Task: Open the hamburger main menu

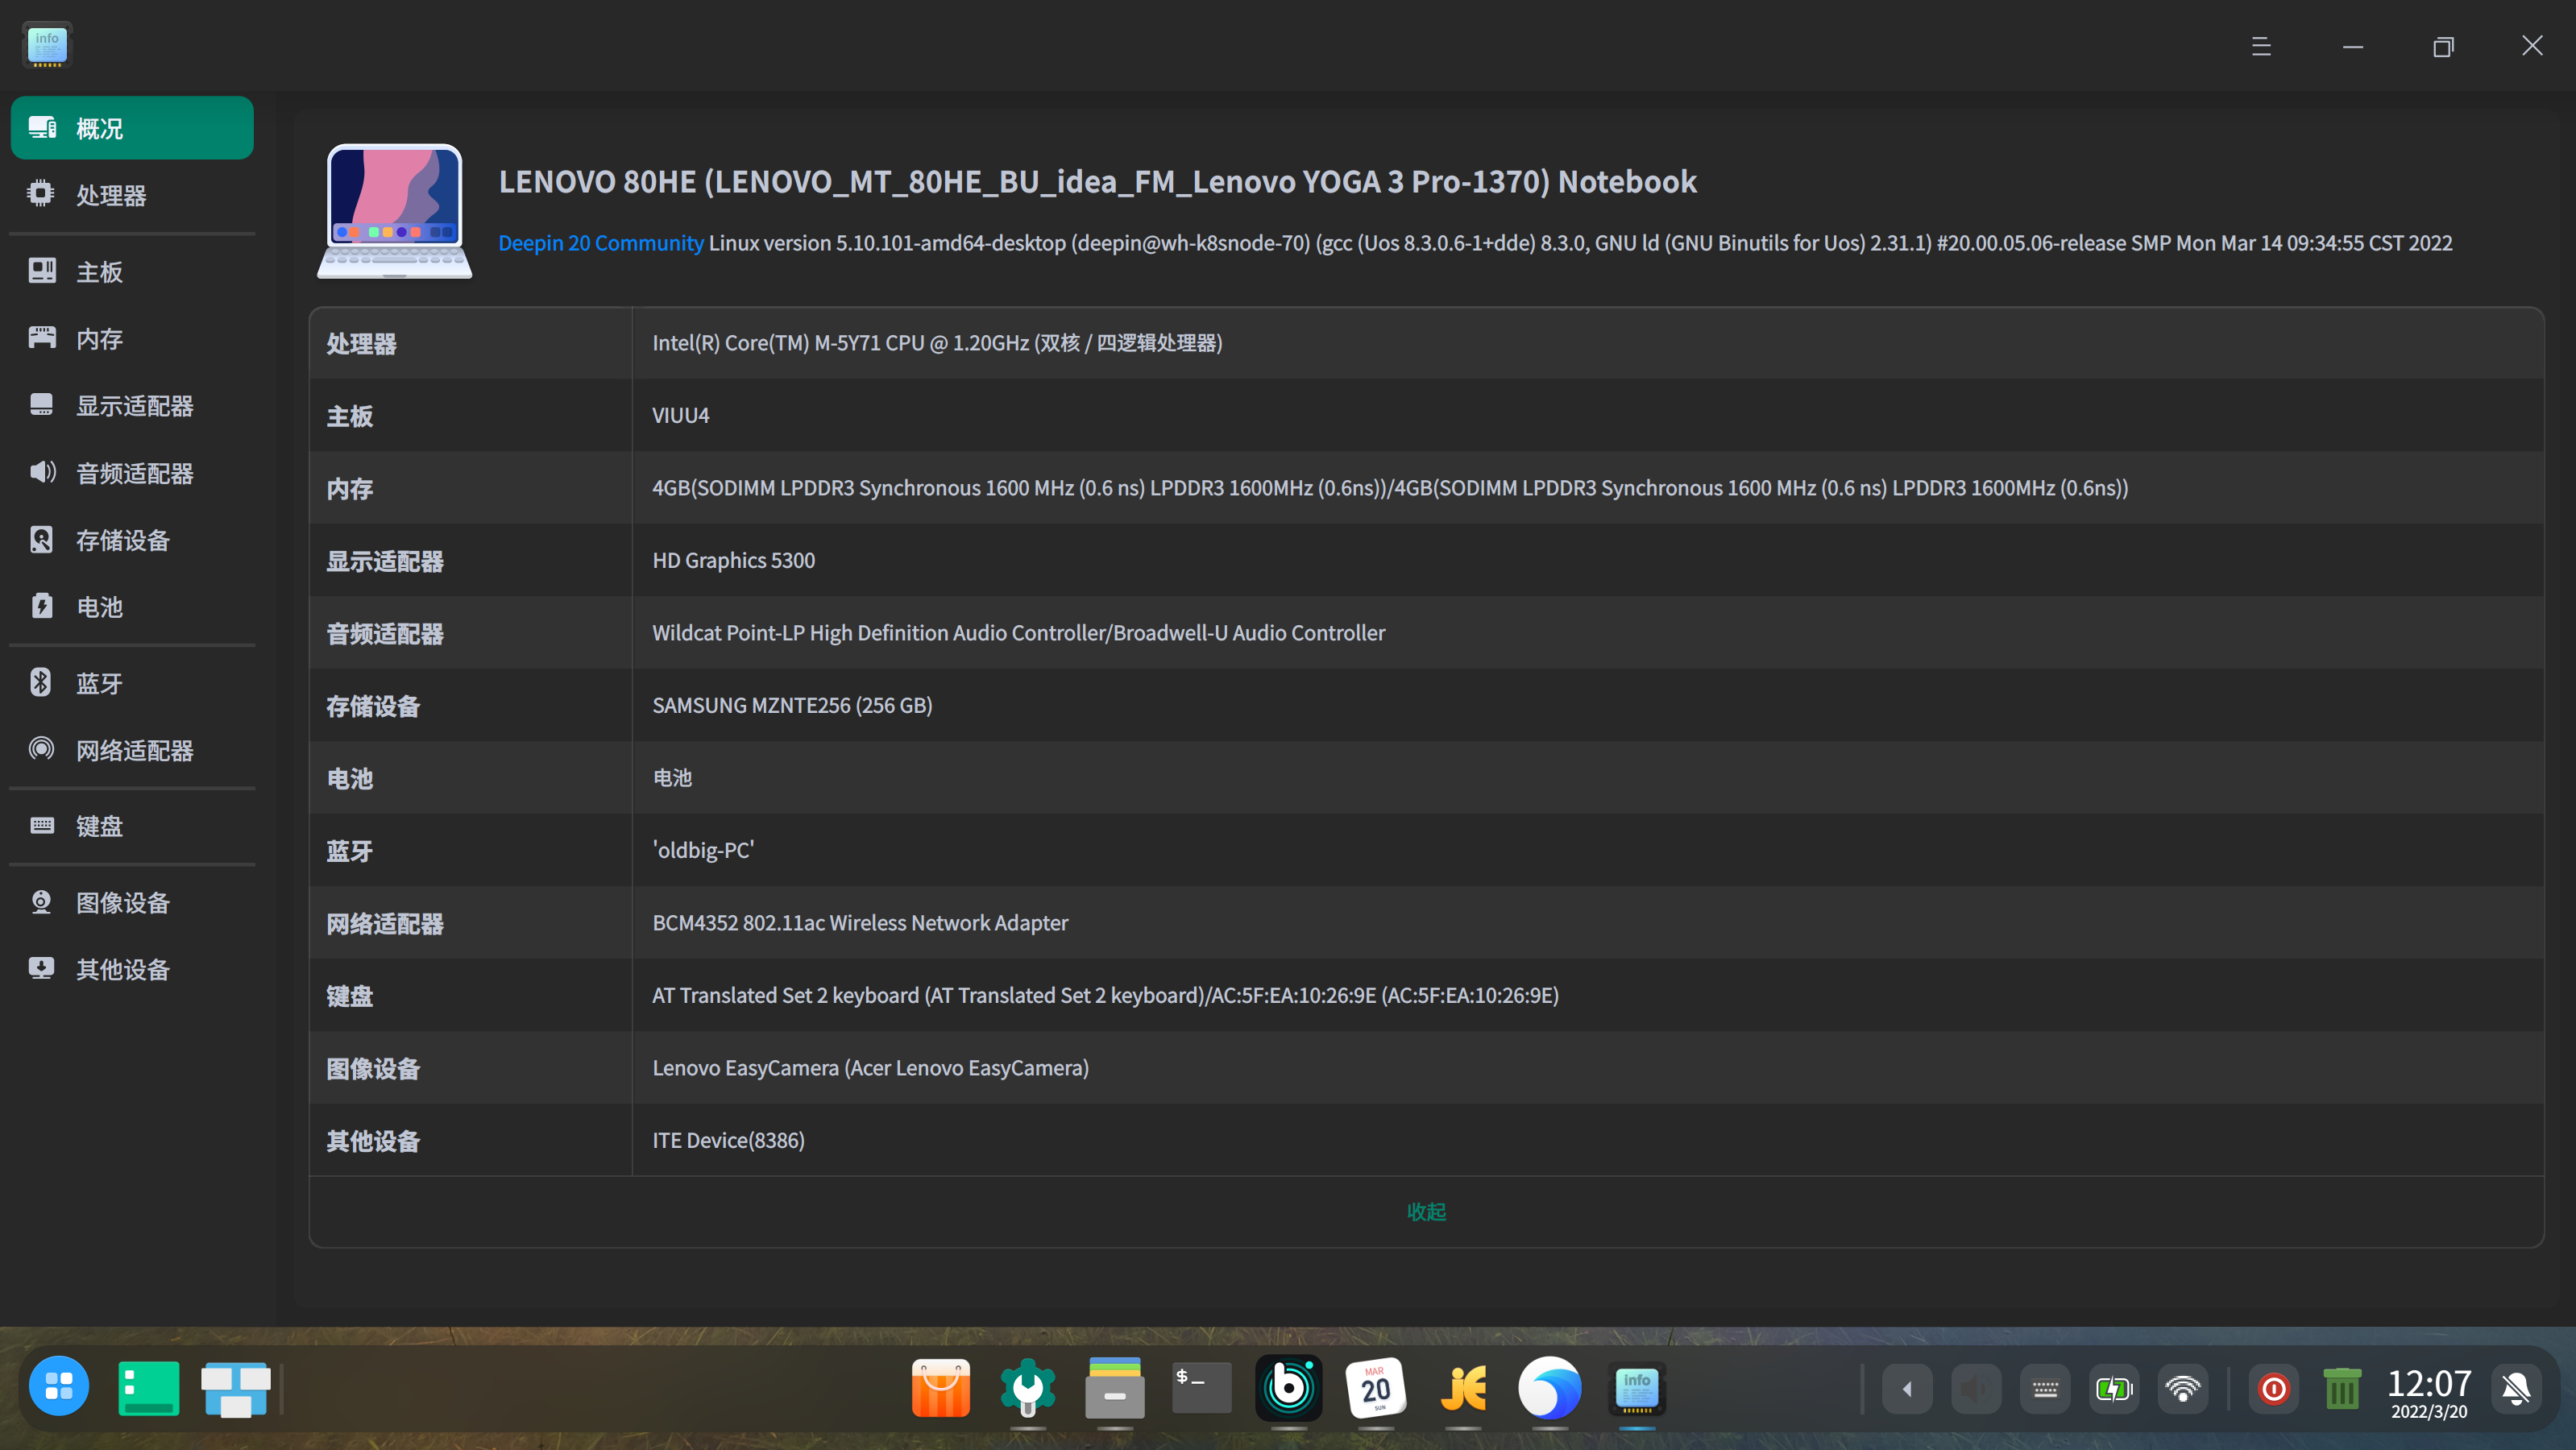Action: click(x=2260, y=46)
